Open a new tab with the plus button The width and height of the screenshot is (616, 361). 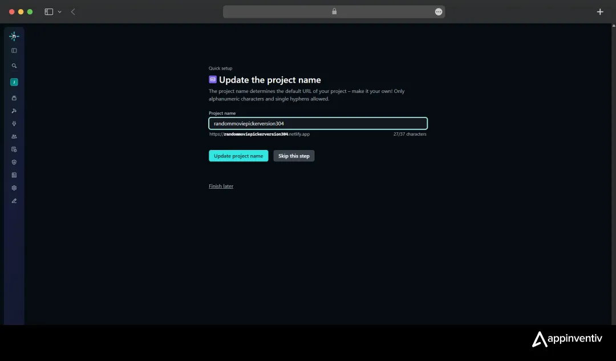pyautogui.click(x=600, y=11)
